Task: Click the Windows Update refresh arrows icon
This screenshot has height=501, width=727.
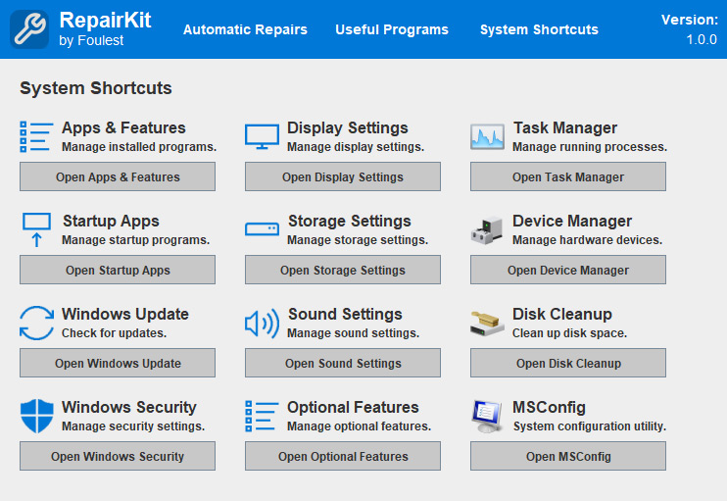Action: pyautogui.click(x=36, y=323)
